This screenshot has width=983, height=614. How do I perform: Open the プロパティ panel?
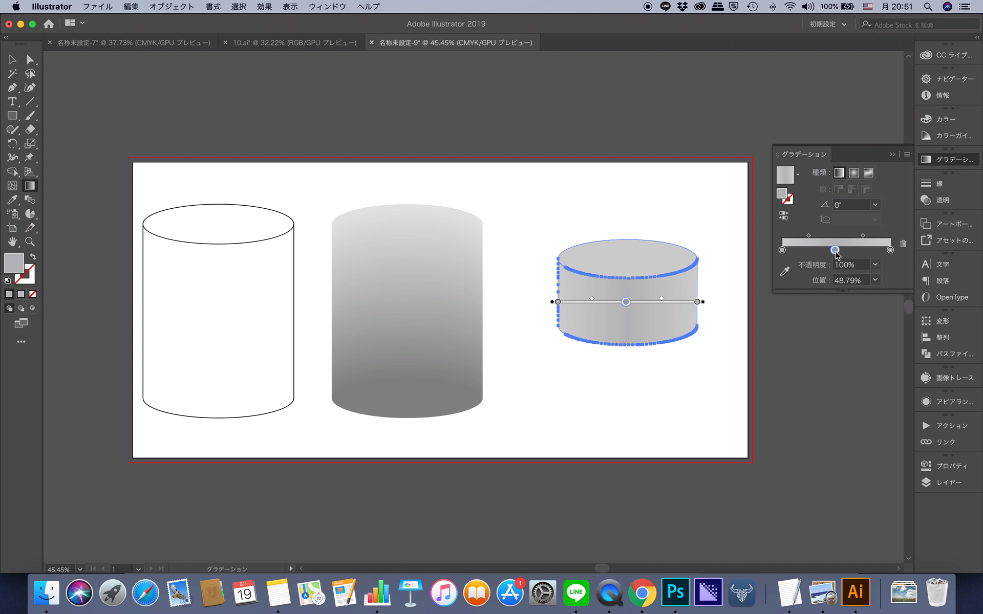tap(948, 466)
